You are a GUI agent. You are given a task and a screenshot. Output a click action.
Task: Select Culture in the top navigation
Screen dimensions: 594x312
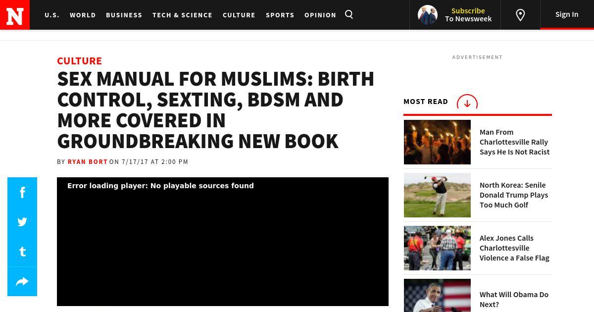pyautogui.click(x=239, y=15)
